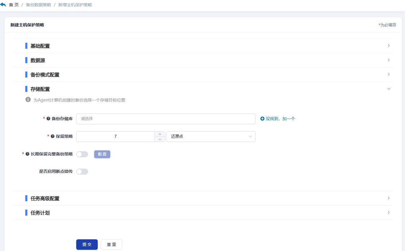Click 没找到，加一个 link
This screenshot has width=405, height=251.
(x=280, y=119)
